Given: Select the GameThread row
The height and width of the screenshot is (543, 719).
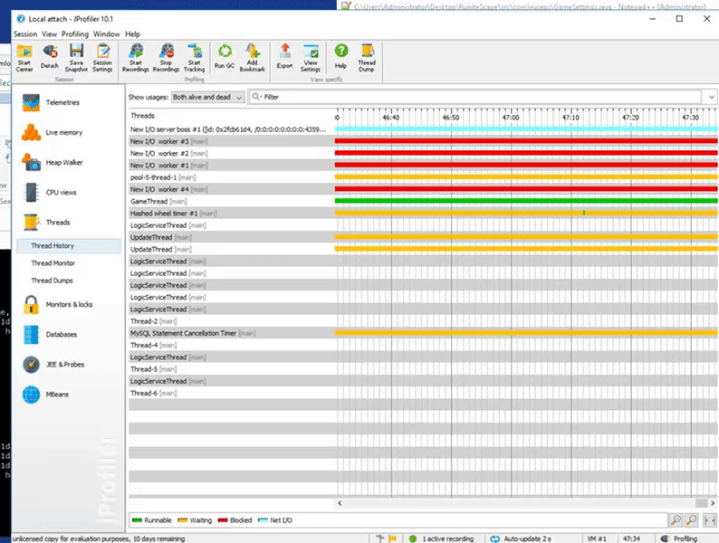Looking at the screenshot, I should pyautogui.click(x=423, y=202).
